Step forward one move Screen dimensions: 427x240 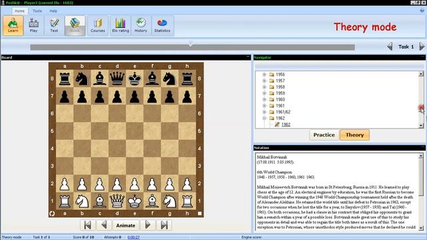point(147,225)
